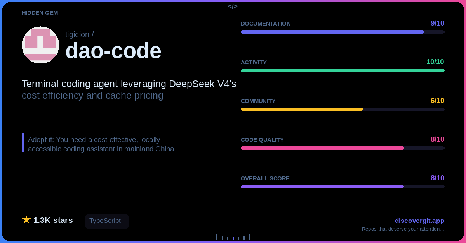Click the 8/10 overall score value
The image size is (466, 243).
coord(437,178)
